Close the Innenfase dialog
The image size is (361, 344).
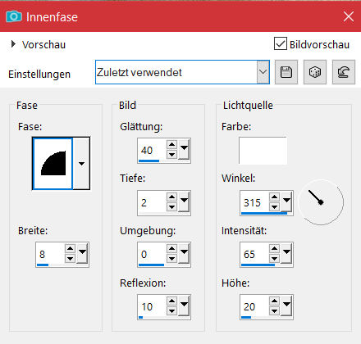coord(349,16)
